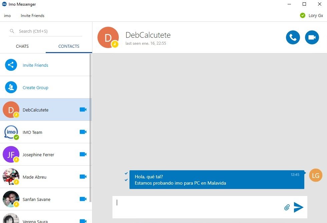This screenshot has width=327, height=223.
Task: Open the imo menu
Action: (x=7, y=16)
